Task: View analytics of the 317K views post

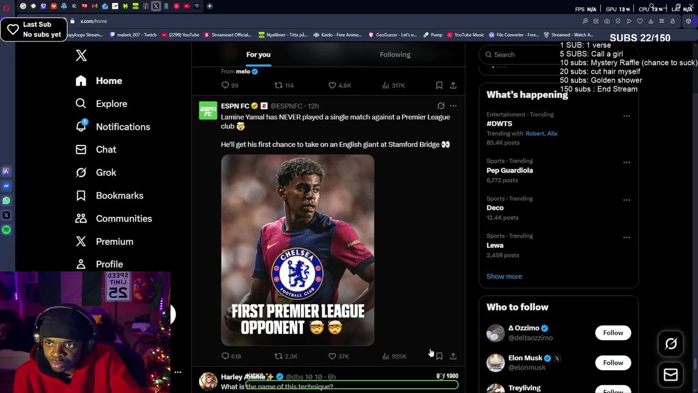Action: (393, 85)
